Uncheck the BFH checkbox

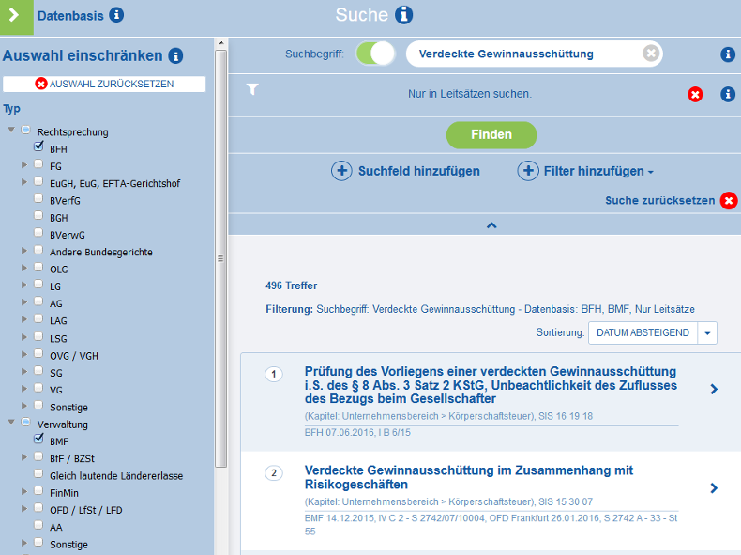[x=38, y=146]
